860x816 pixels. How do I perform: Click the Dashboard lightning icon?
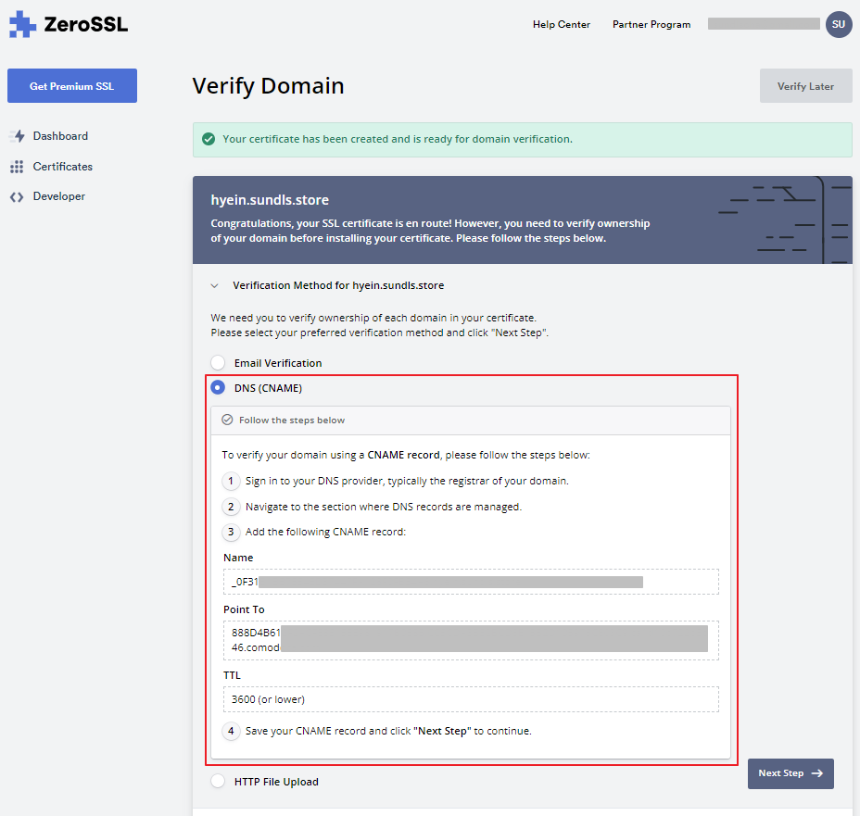click(x=17, y=136)
